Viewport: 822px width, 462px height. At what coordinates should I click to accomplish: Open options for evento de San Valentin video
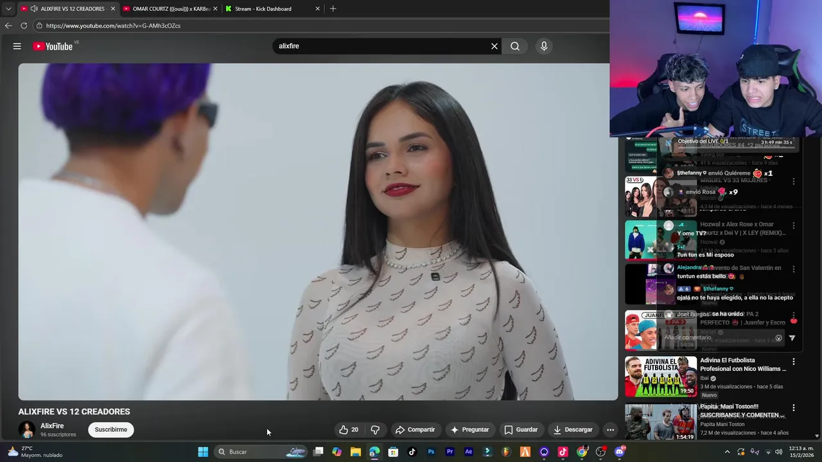pos(794,269)
